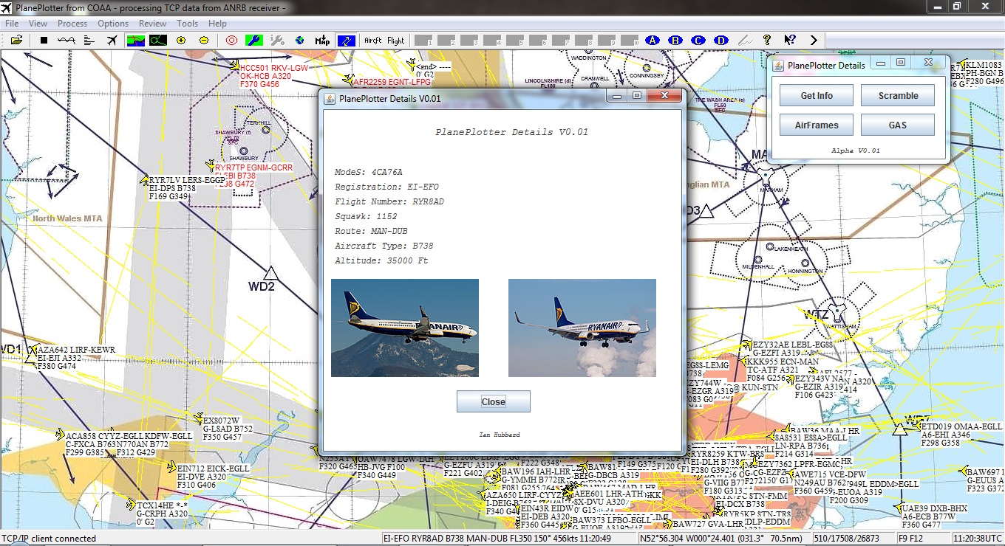The height and width of the screenshot is (546, 1005).
Task: Maximize the PlanePlotter Details V0.01 window
Action: (637, 96)
